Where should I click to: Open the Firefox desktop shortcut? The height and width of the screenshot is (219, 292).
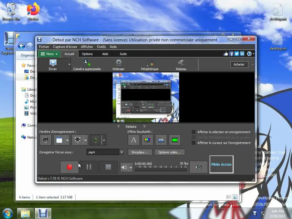tap(33, 11)
